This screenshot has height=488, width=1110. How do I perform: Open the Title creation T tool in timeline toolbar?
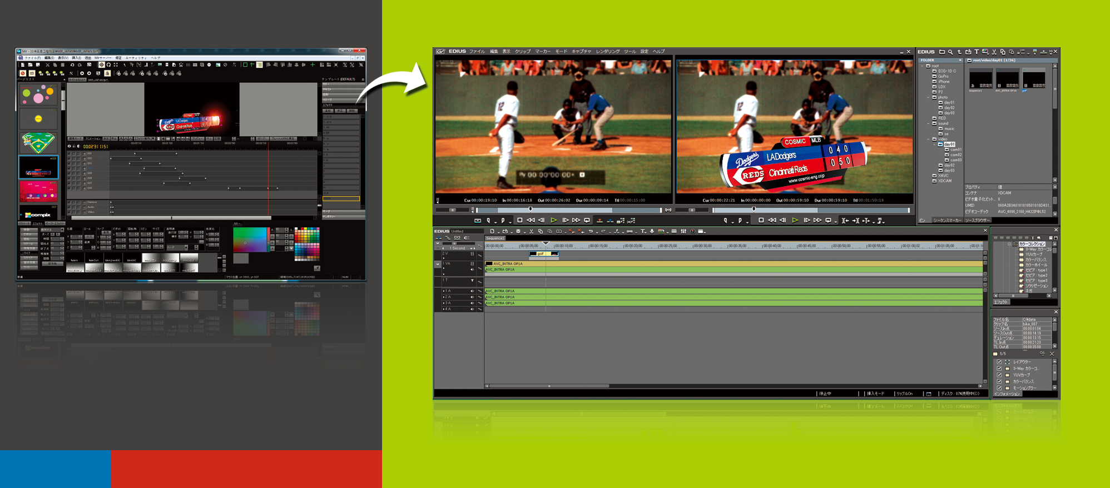[642, 231]
